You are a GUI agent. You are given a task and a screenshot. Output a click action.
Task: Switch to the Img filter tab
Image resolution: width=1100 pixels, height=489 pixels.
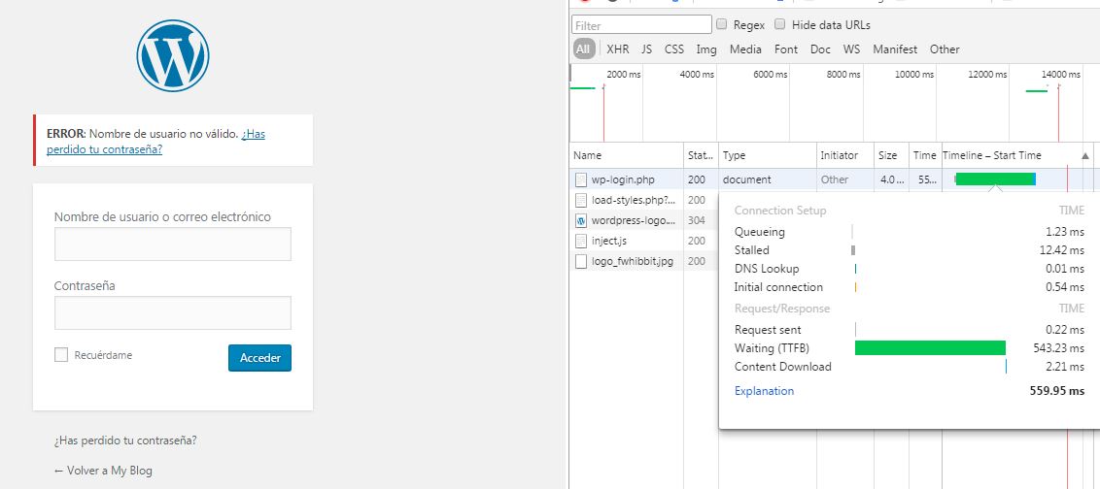coord(706,49)
